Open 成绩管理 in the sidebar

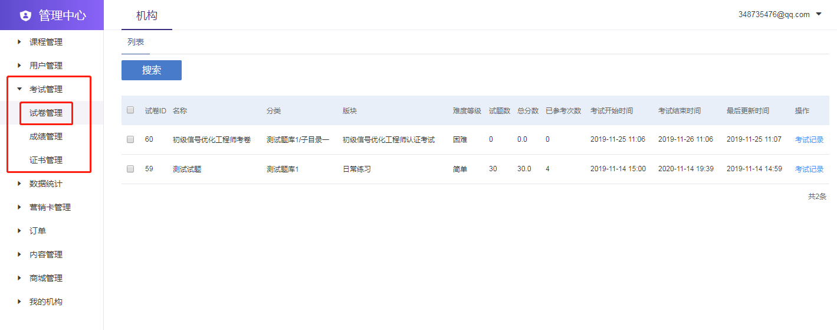tap(46, 136)
